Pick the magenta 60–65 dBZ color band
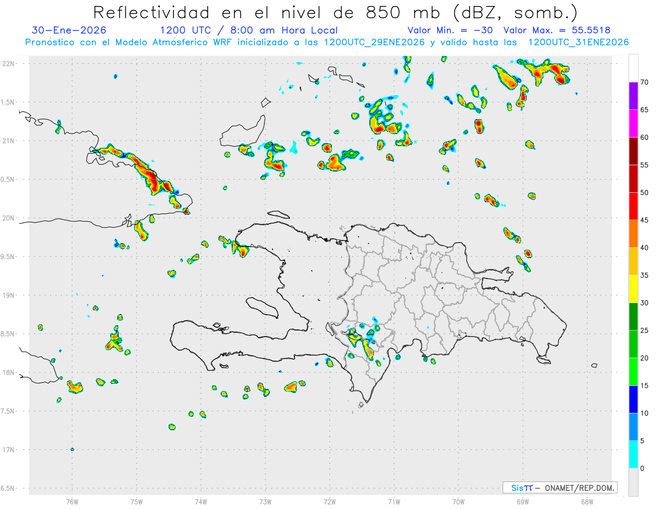Screen dimensions: 659x509 pos(633,124)
